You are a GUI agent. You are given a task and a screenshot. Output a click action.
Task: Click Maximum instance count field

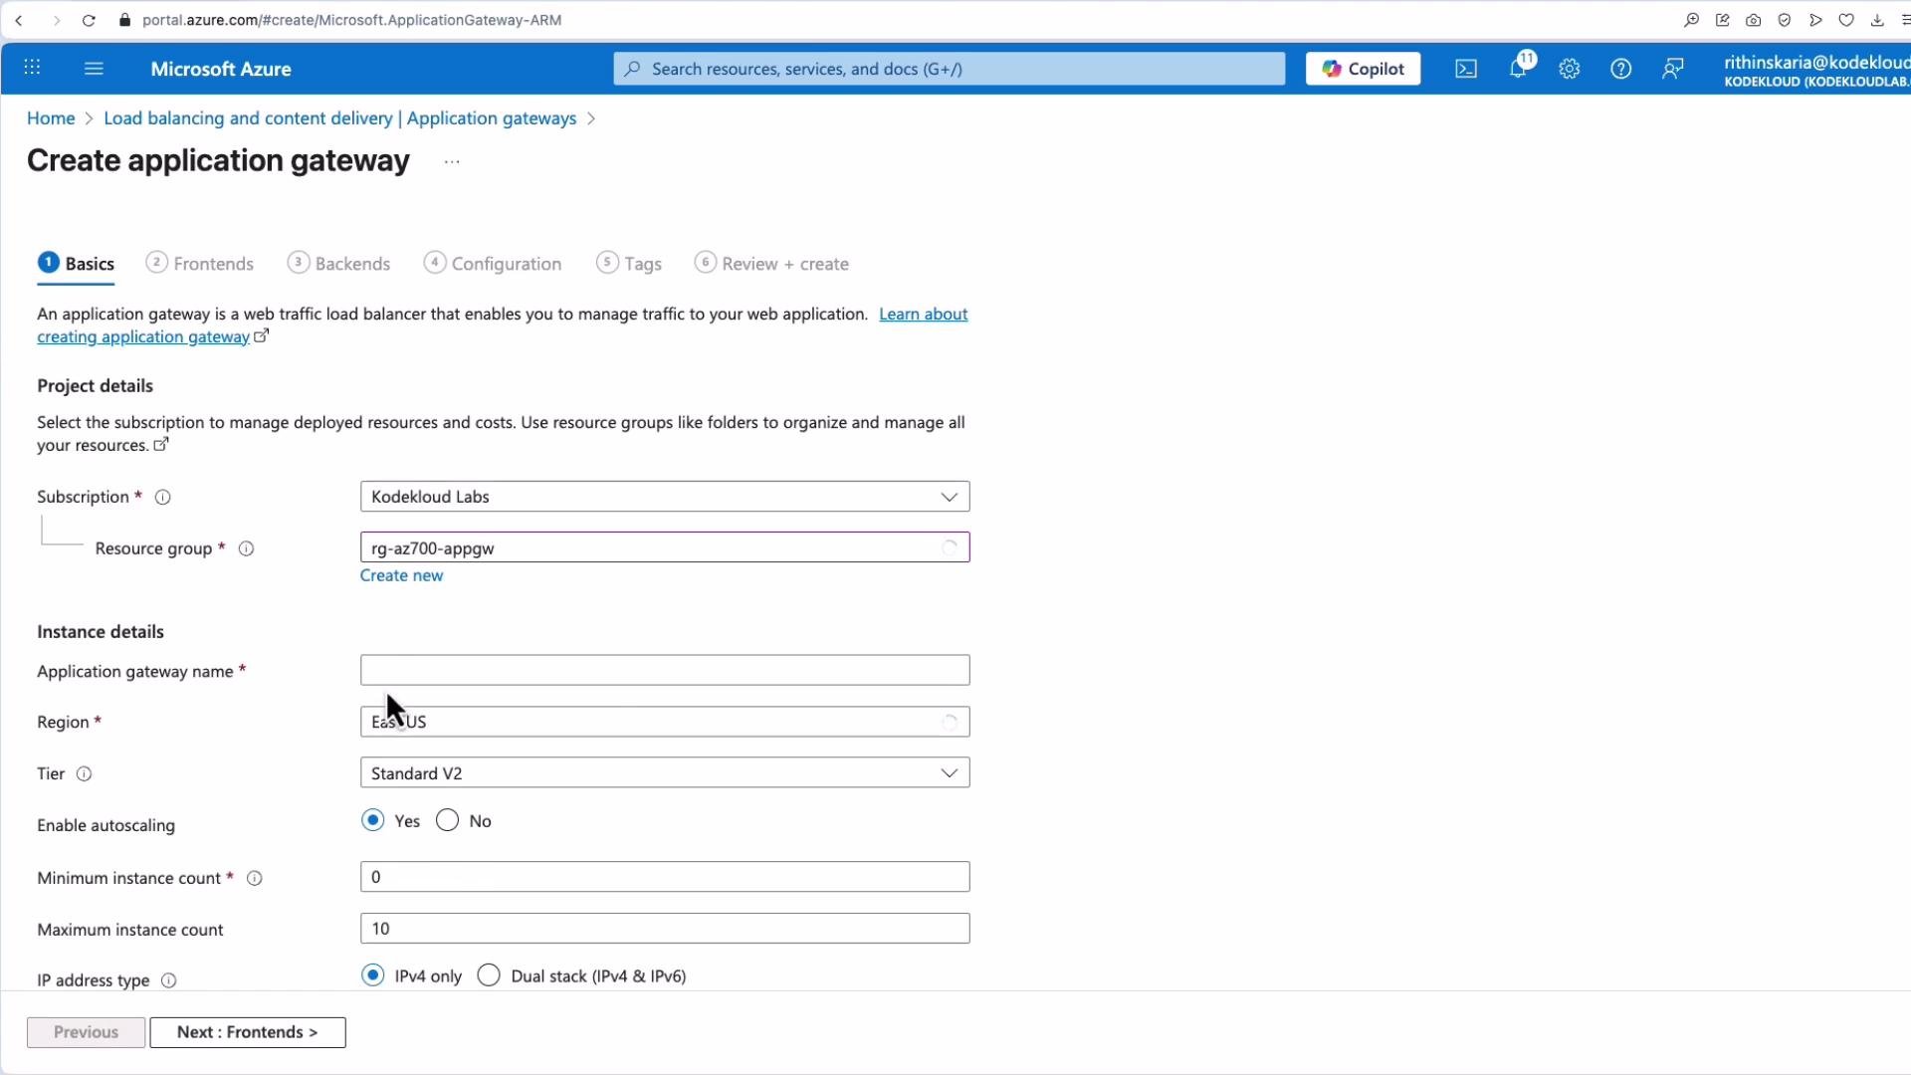click(665, 929)
